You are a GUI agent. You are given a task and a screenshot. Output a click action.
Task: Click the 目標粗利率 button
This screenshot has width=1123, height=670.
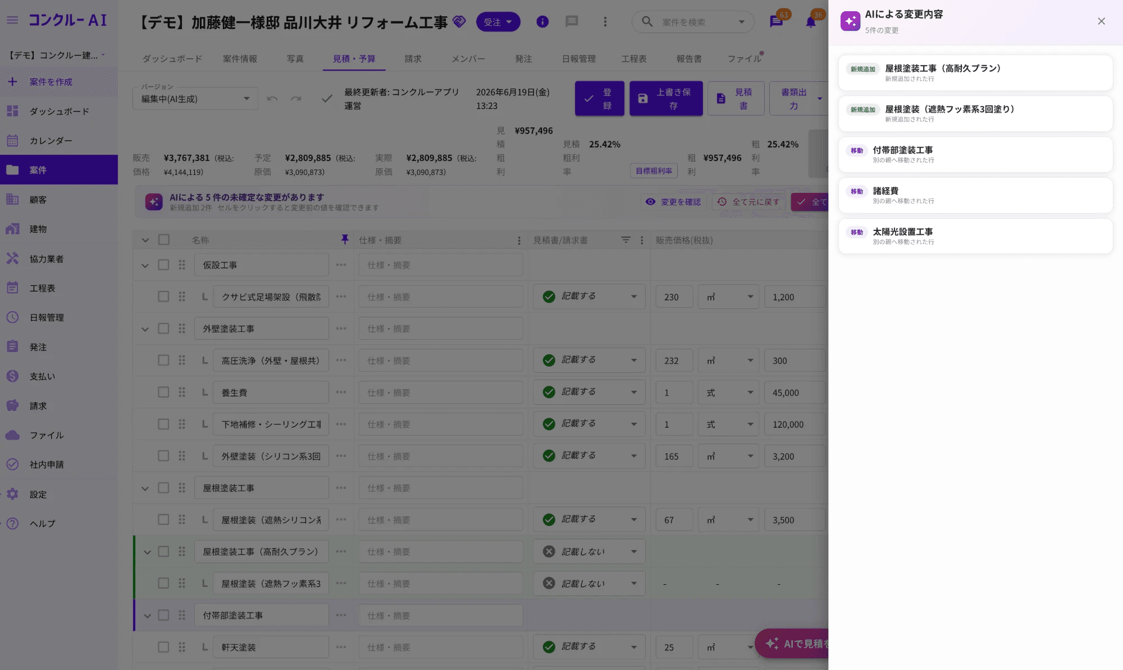coord(654,171)
